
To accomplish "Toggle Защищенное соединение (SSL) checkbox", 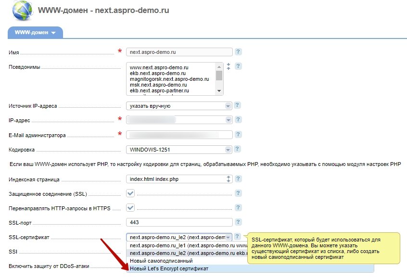I will [130, 193].
